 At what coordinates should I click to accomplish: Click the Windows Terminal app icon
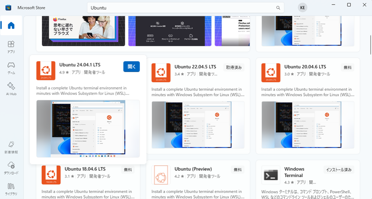[271, 175]
